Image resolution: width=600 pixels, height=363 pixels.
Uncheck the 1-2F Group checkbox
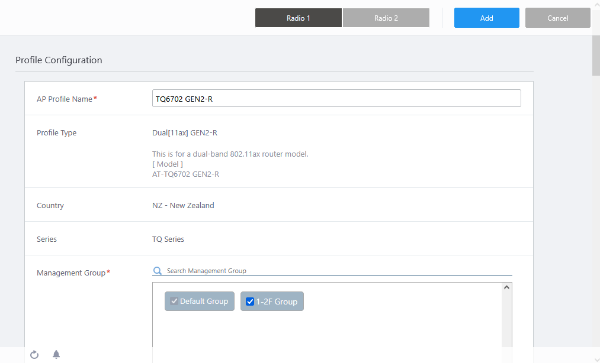[250, 302]
